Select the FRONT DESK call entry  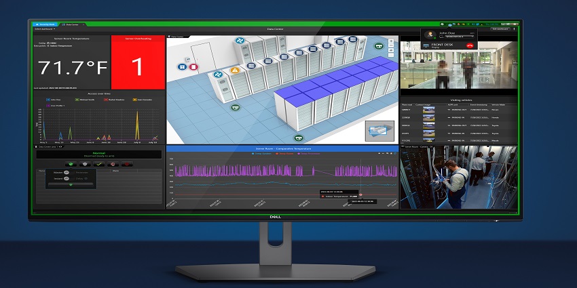point(449,45)
